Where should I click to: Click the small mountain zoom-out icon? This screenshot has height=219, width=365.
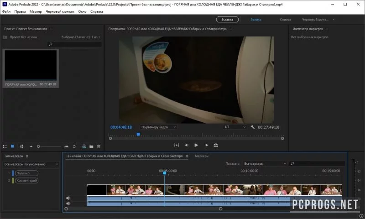[31, 146]
